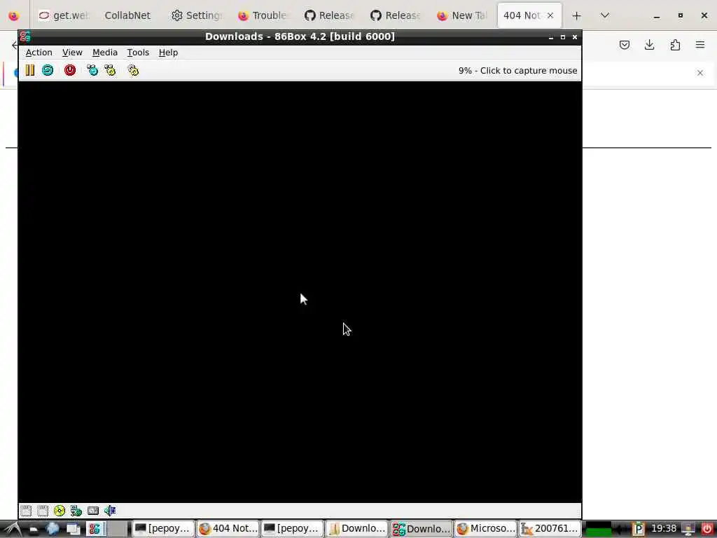Click the second floppy drive status icon

click(43, 511)
